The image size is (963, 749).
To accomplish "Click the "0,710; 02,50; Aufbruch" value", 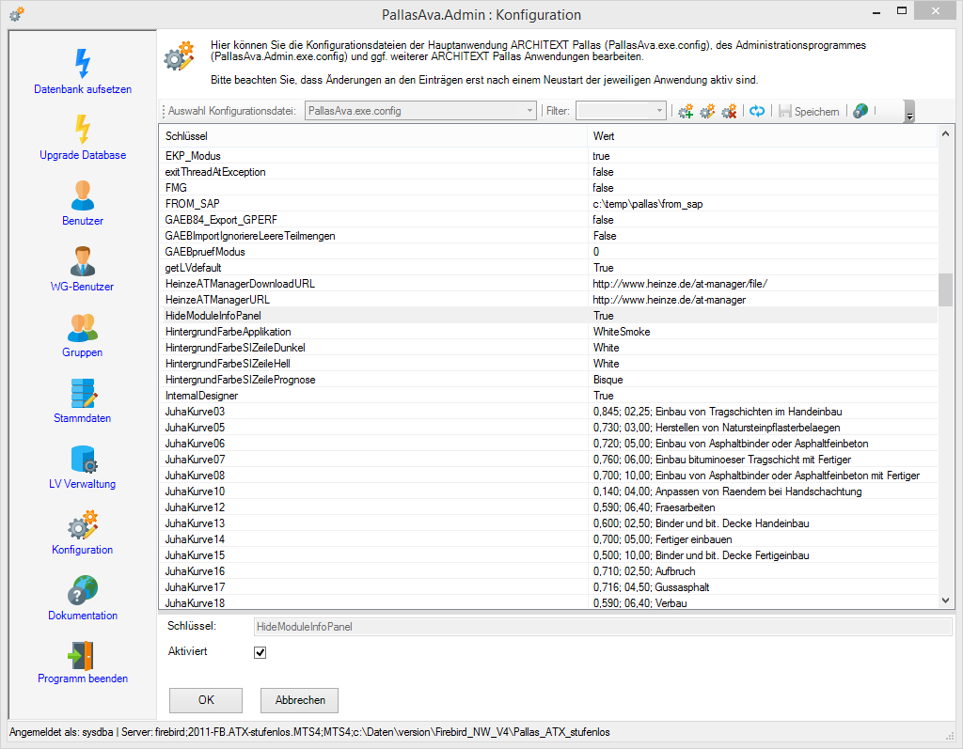I will pyautogui.click(x=644, y=571).
